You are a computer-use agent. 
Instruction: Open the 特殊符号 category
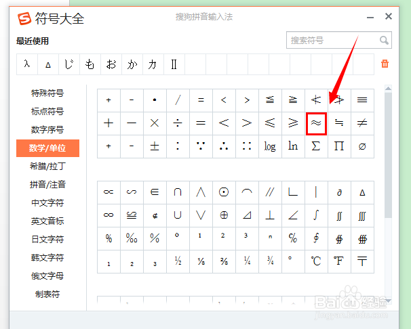(x=47, y=93)
